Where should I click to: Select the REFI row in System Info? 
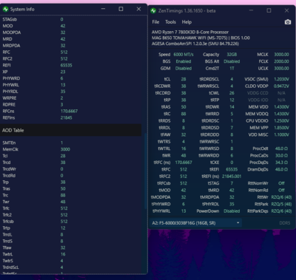(72, 65)
